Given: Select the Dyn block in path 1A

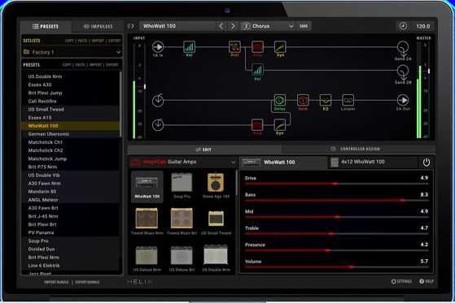Looking at the screenshot, I should [280, 47].
